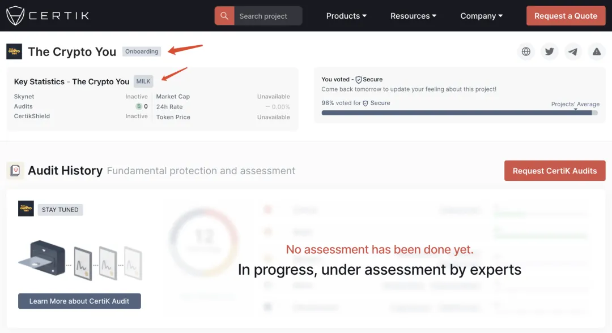Viewport: 612px width, 333px height.
Task: Expand the Resources menu
Action: click(x=413, y=16)
